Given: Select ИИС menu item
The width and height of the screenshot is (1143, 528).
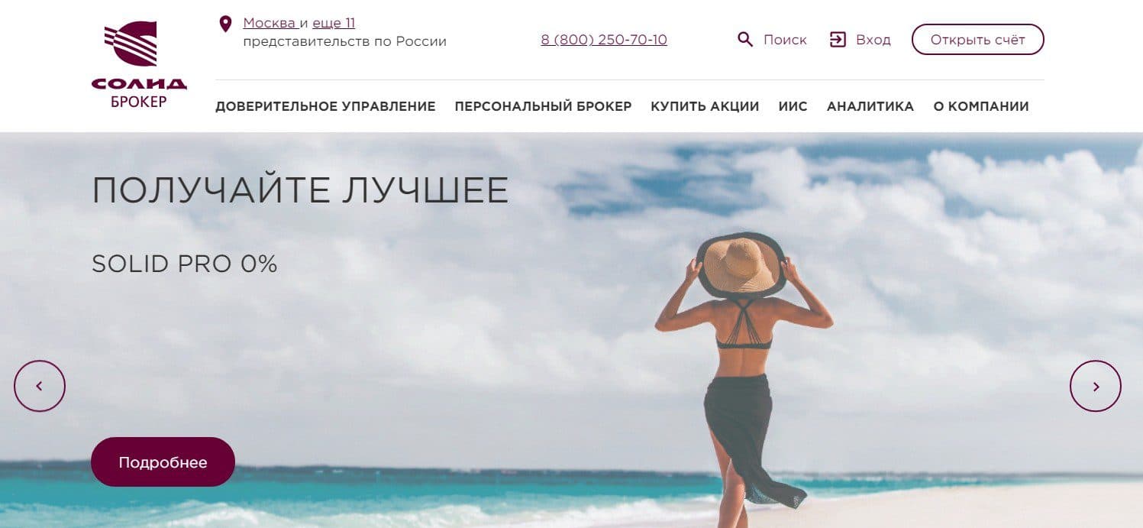Looking at the screenshot, I should coord(793,107).
